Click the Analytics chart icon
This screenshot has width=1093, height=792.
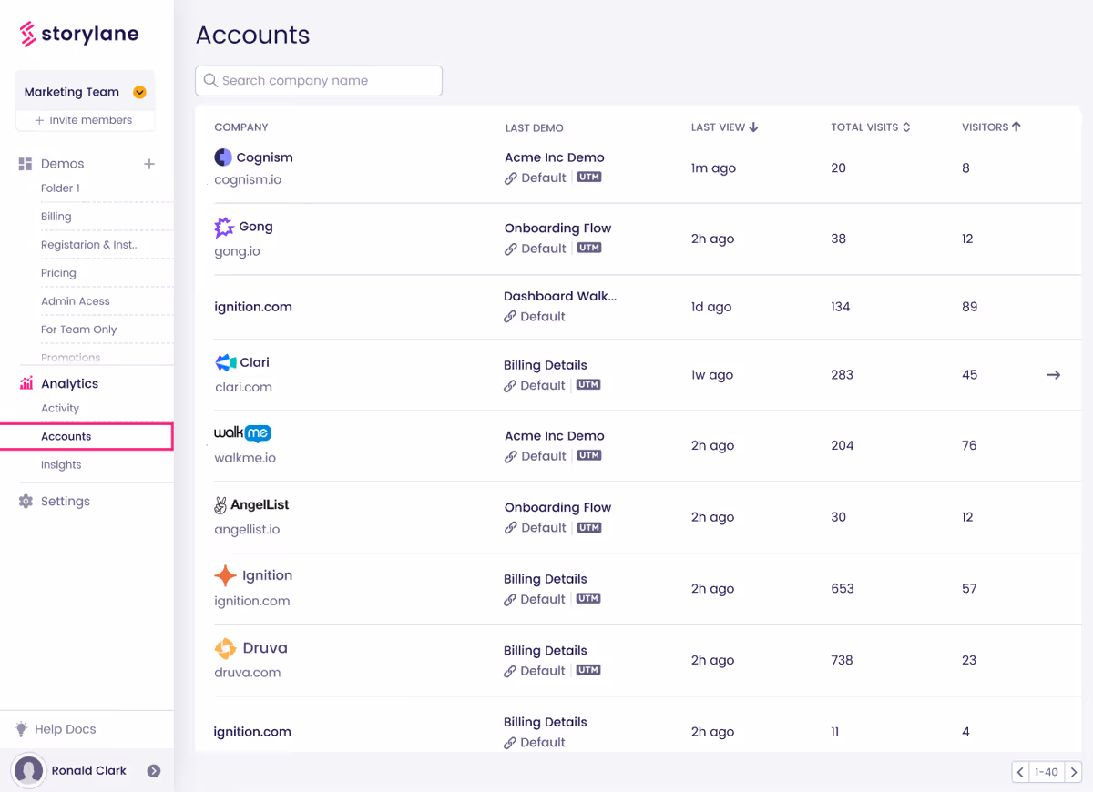click(x=26, y=383)
